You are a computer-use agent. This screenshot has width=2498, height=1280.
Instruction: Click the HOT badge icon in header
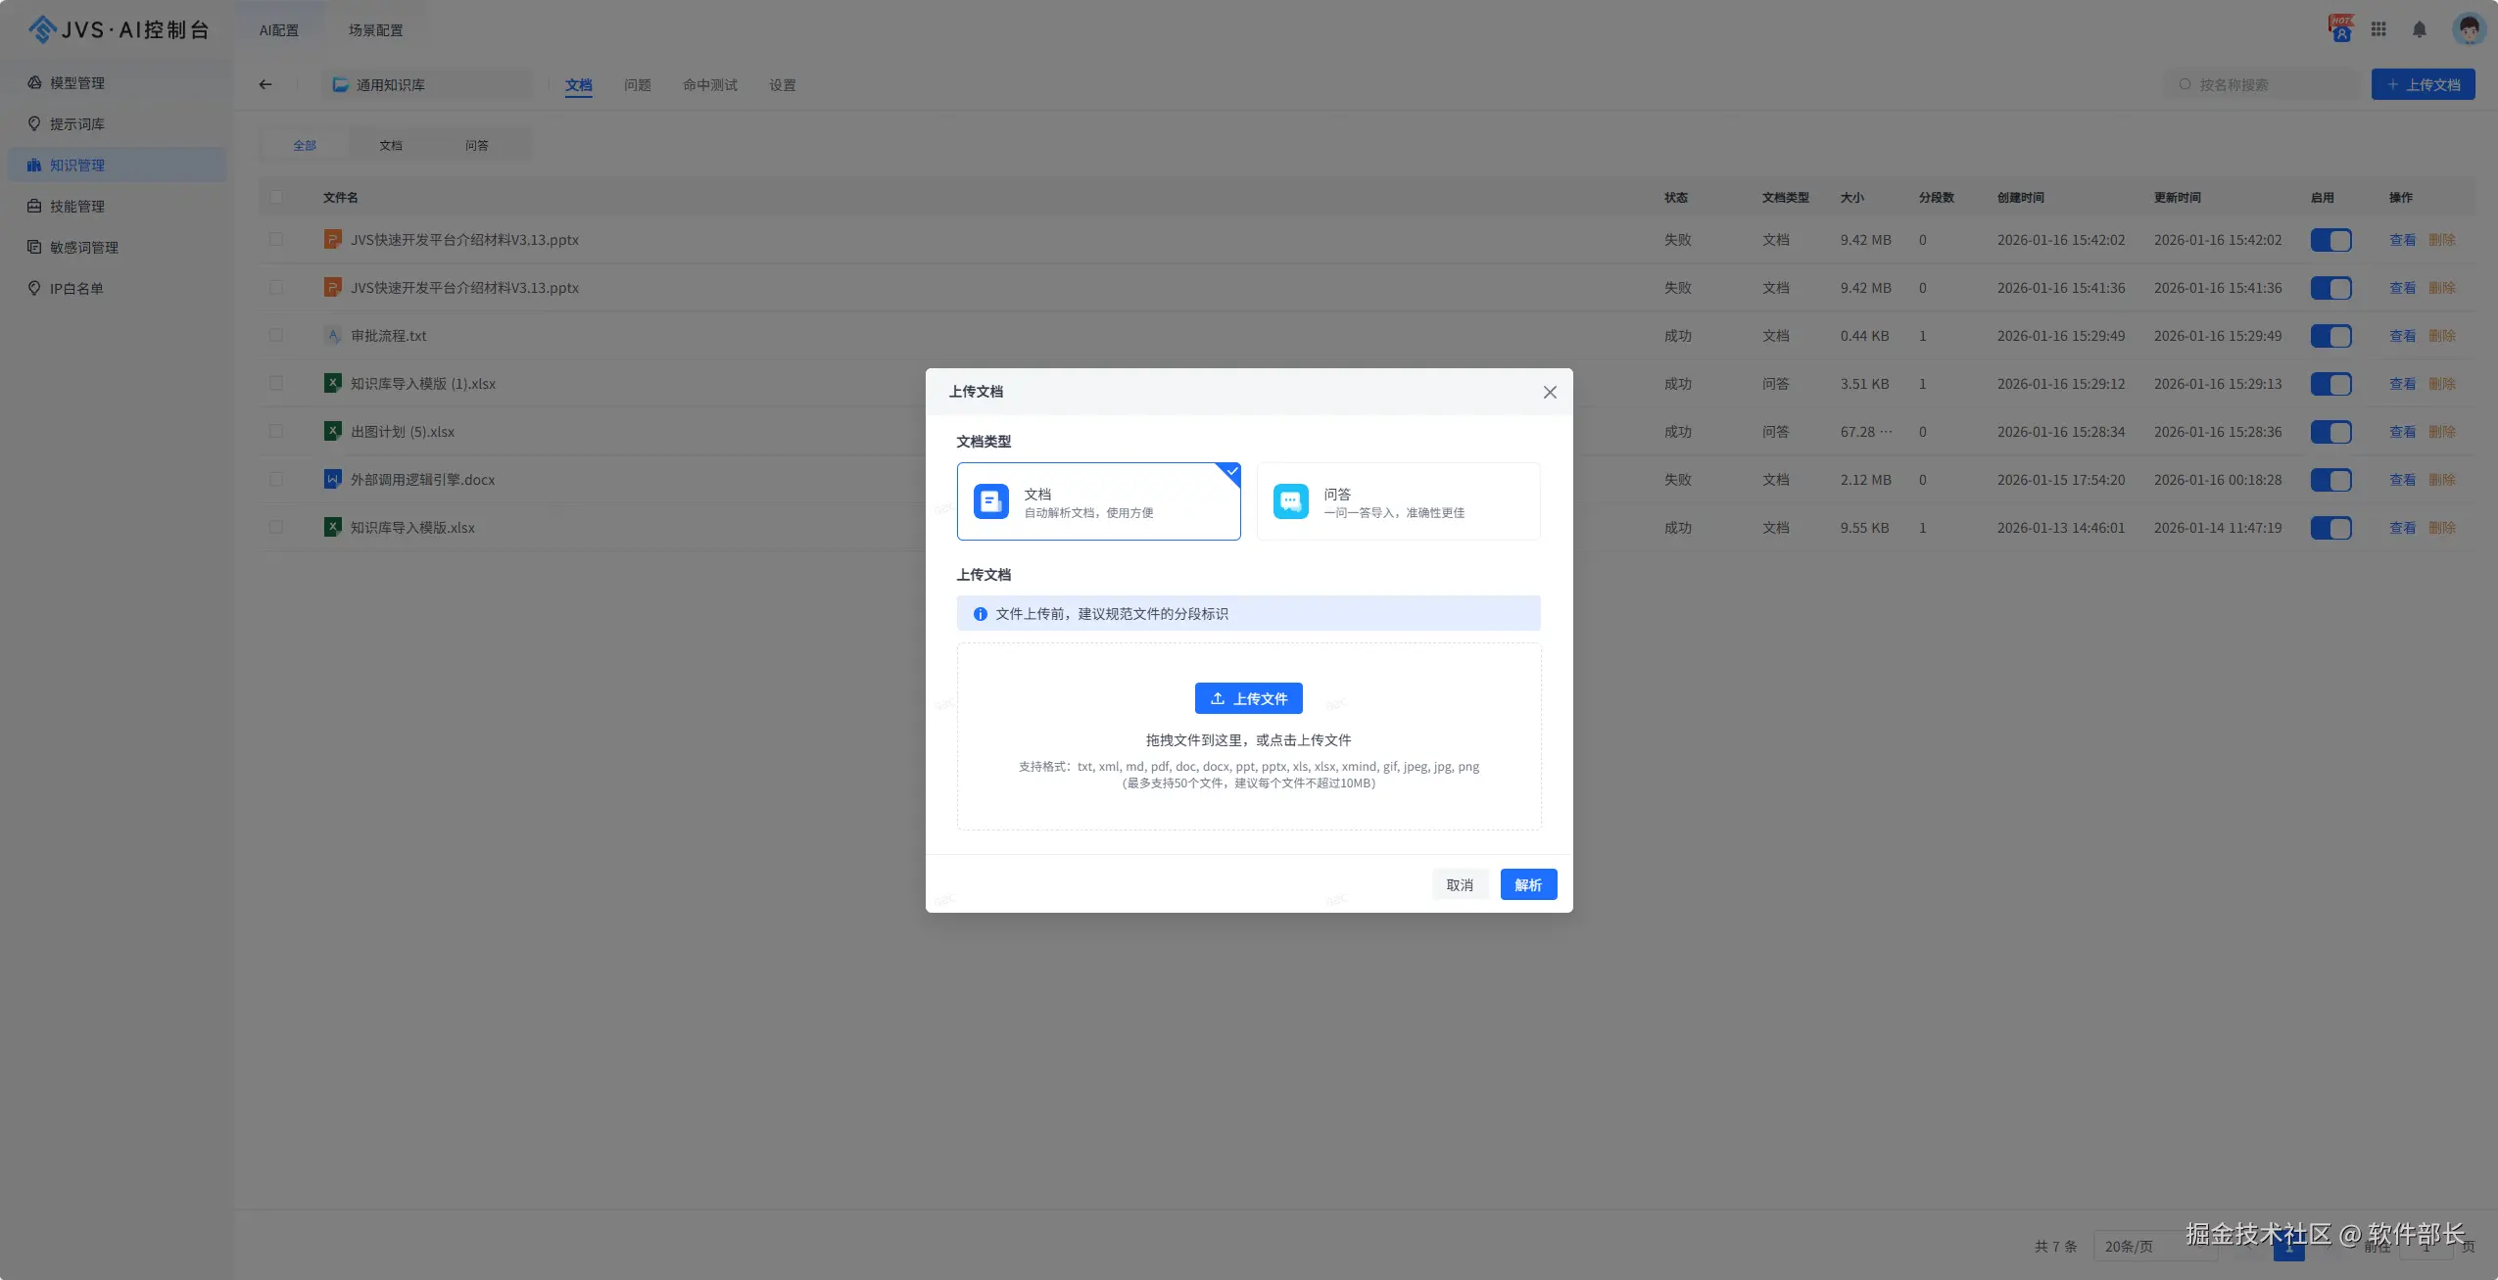pos(2341,28)
